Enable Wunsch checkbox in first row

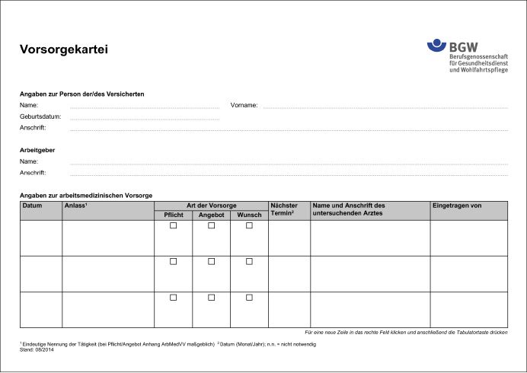pyautogui.click(x=249, y=226)
